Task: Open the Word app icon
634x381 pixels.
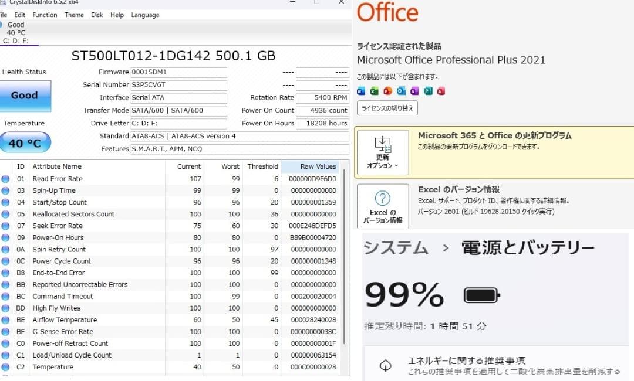Action: (x=361, y=91)
